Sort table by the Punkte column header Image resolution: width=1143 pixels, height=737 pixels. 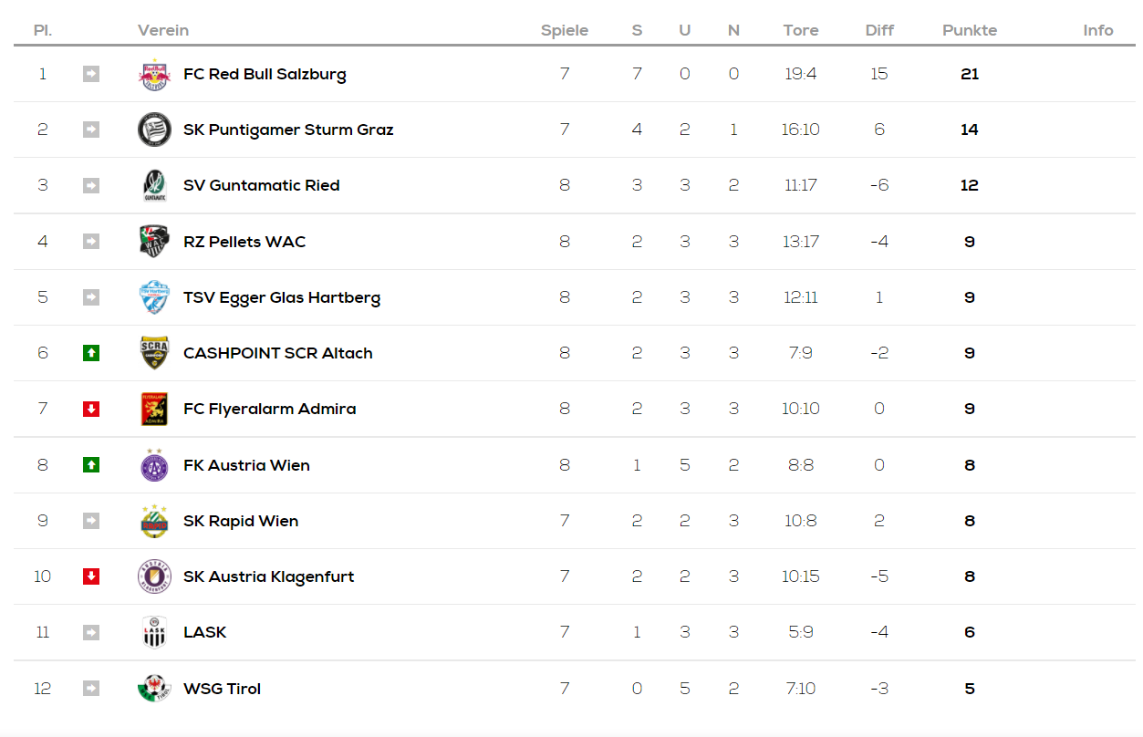(x=970, y=30)
